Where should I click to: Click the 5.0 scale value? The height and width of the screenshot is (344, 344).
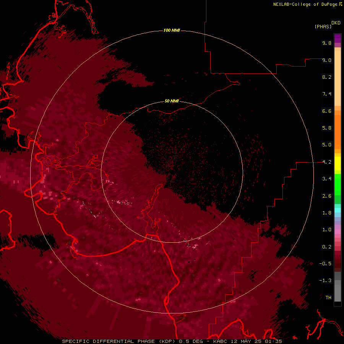coord(327,145)
